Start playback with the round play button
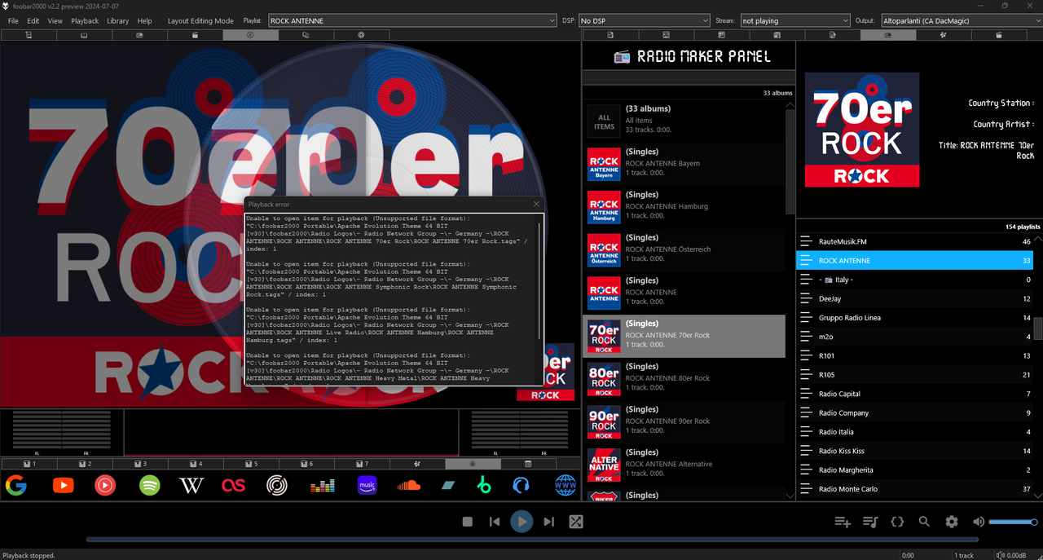Image resolution: width=1043 pixels, height=560 pixels. click(521, 522)
